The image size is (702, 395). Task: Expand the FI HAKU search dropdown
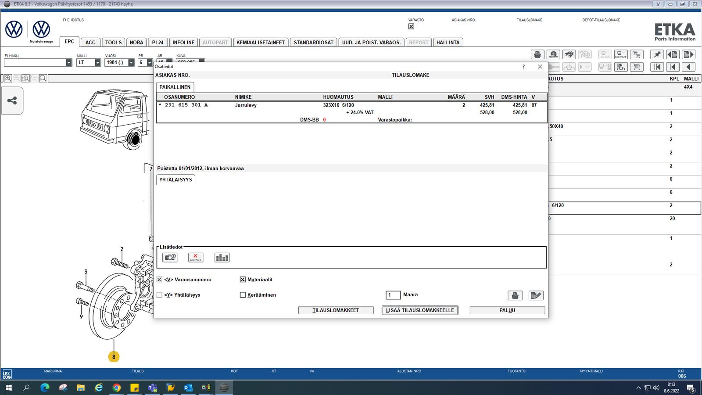[68, 63]
